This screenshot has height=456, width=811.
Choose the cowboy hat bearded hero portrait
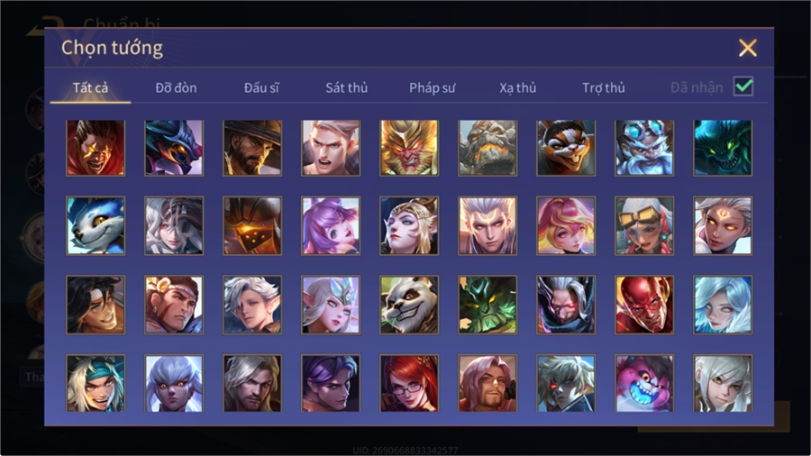point(252,148)
